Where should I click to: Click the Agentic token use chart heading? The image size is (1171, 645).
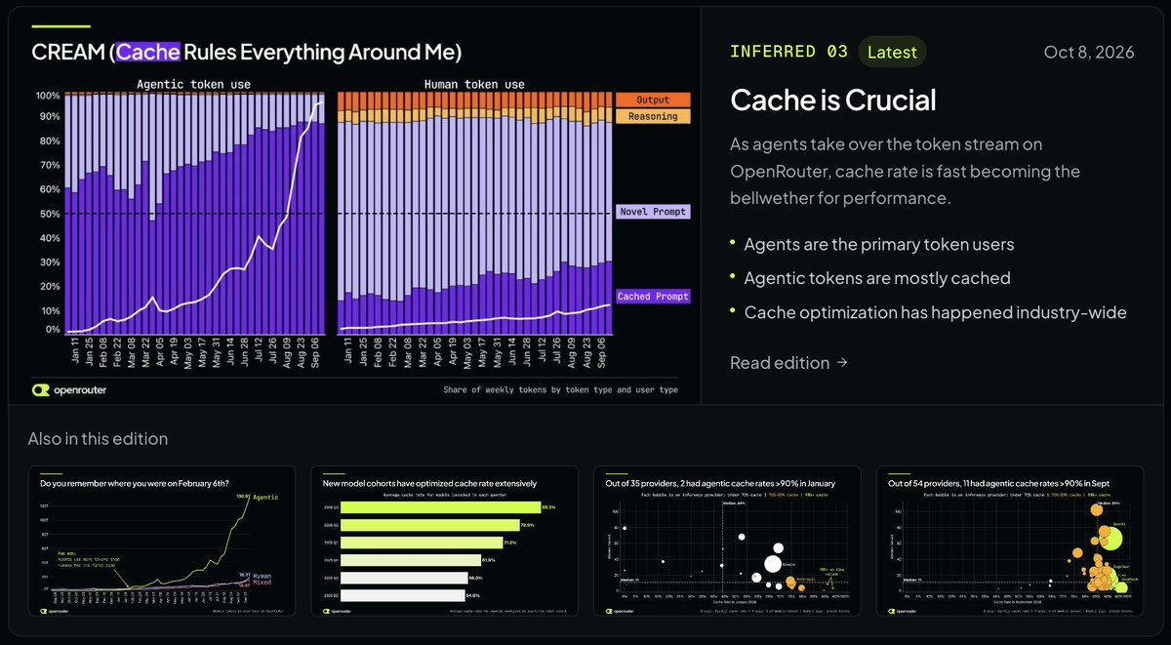(x=193, y=84)
